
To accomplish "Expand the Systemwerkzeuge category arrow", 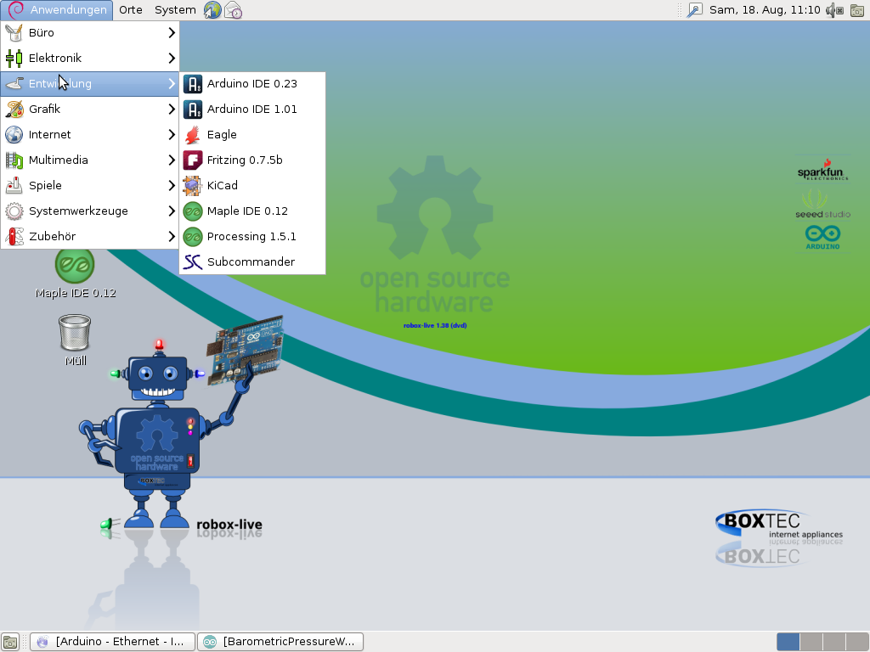I will (172, 211).
